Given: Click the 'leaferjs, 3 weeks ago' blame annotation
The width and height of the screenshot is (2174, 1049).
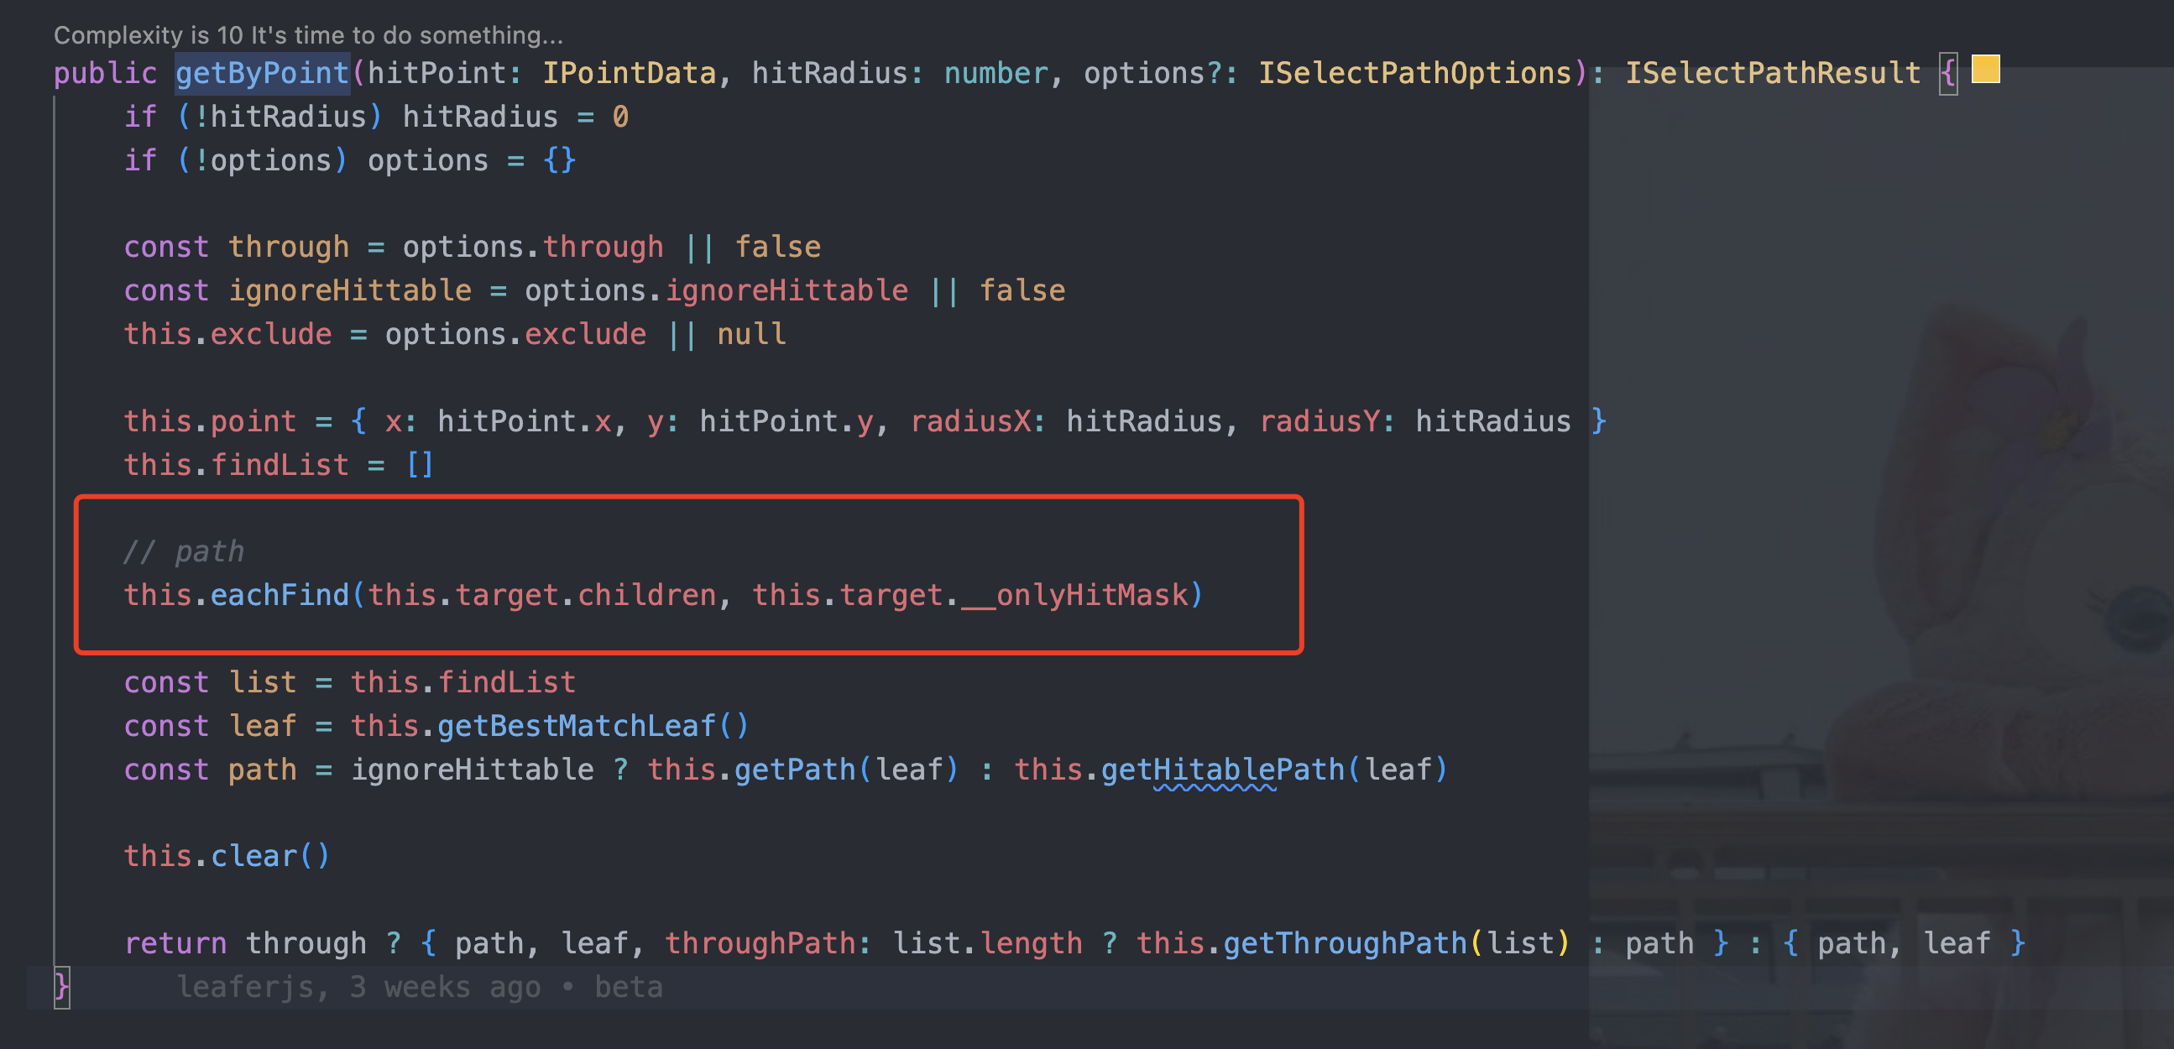Looking at the screenshot, I should click(x=358, y=986).
